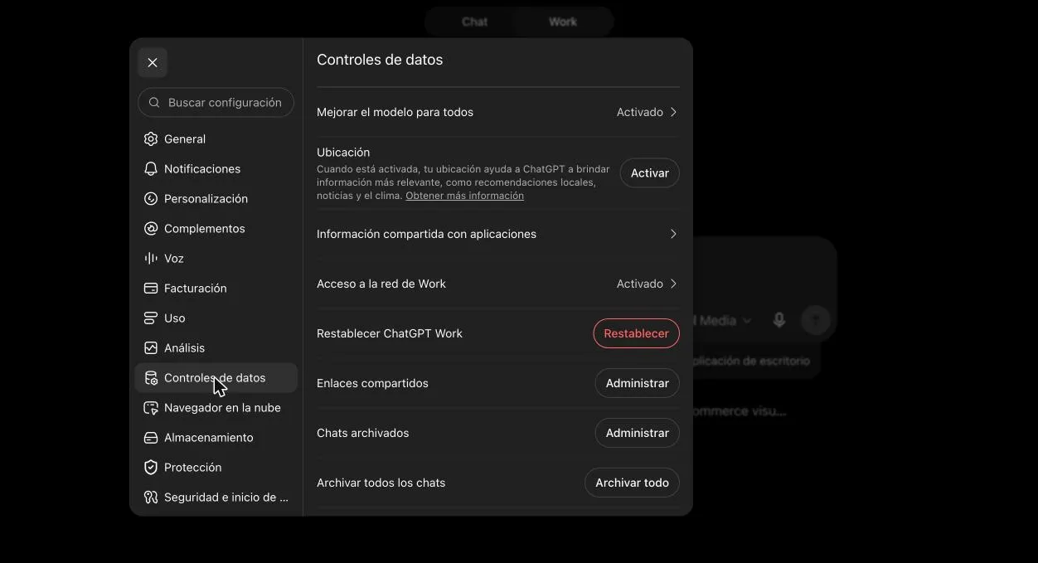Click the Complementos icon
Screen dimensions: 1038x563
[151, 229]
